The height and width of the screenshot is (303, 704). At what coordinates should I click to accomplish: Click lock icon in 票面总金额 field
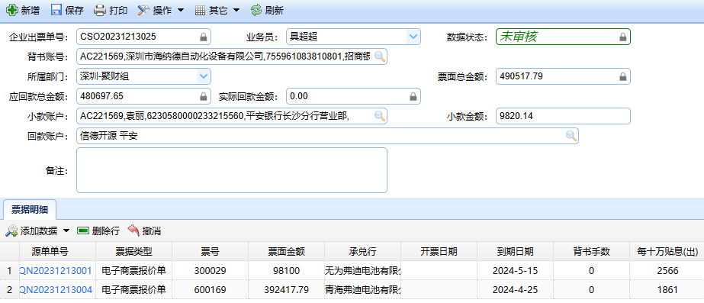622,76
